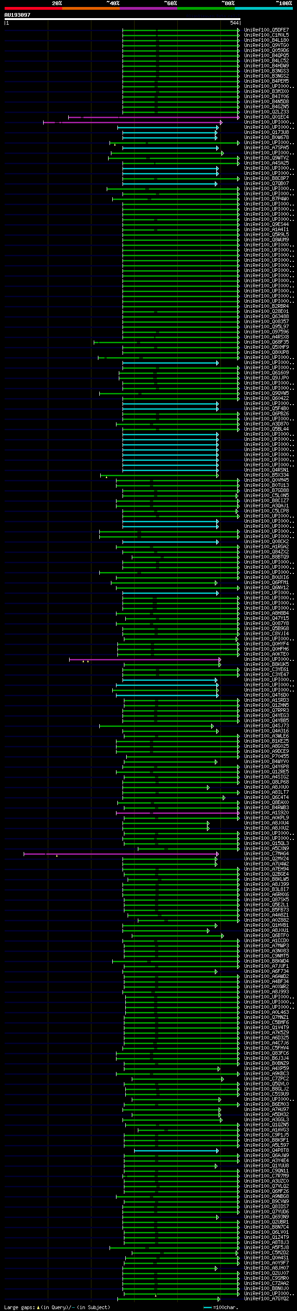Open hit UniRef100_C7MAG4
This screenshot has width=297, height=1311.
pos(266,853)
